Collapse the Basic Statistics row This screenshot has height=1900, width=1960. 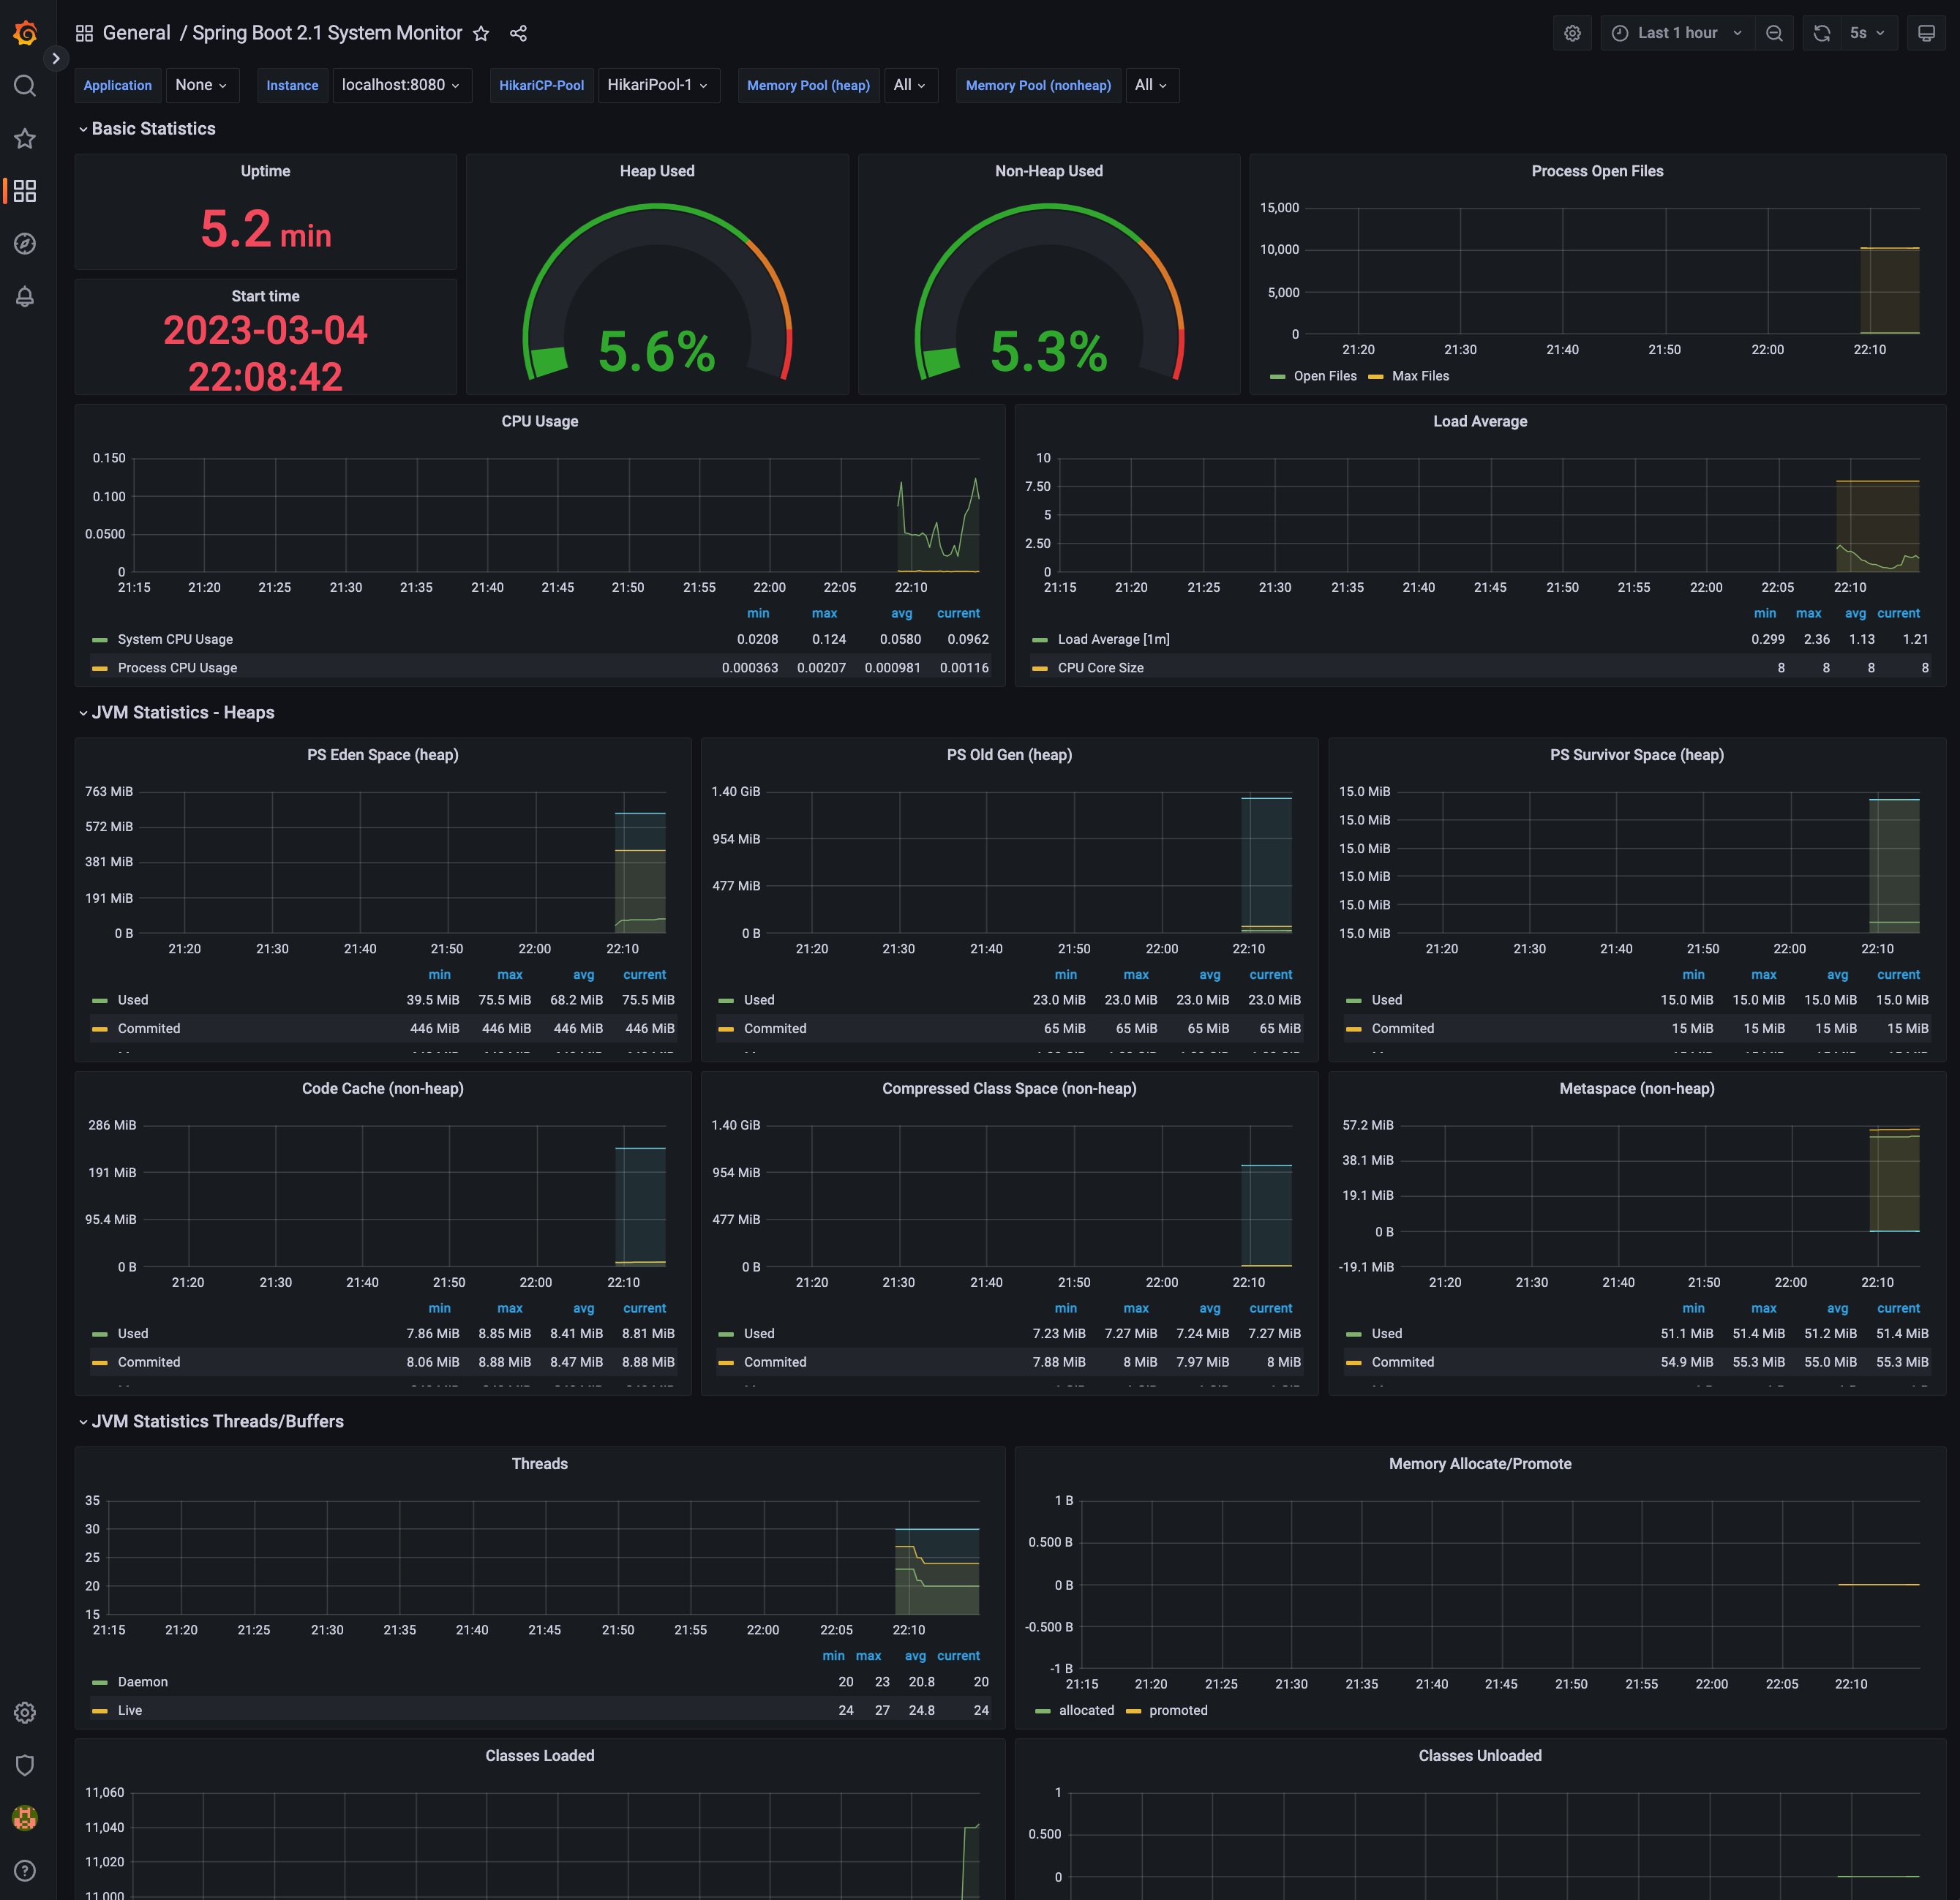coord(153,129)
